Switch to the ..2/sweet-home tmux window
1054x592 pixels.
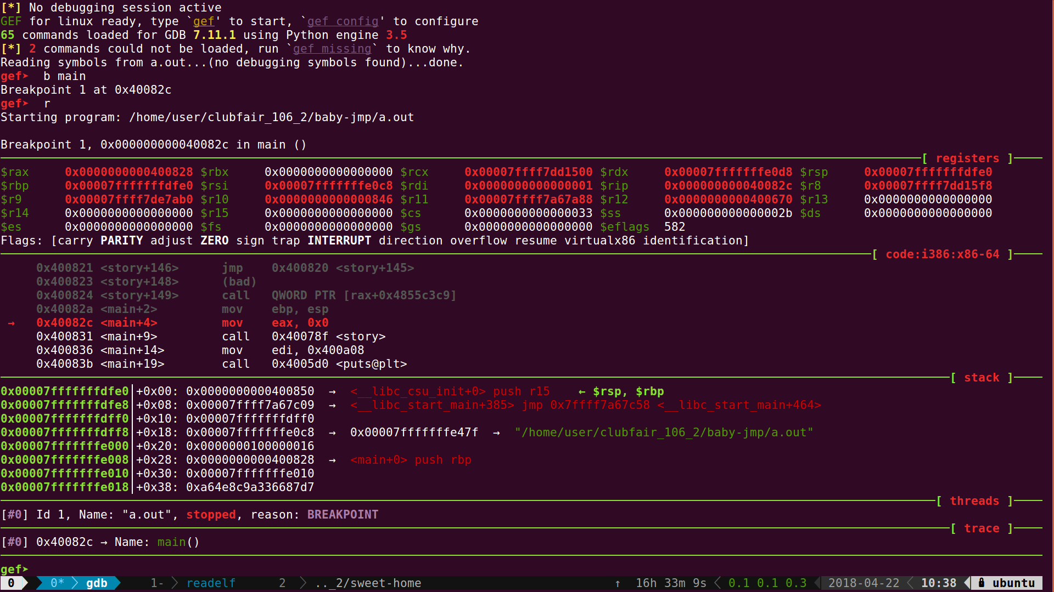tap(368, 583)
